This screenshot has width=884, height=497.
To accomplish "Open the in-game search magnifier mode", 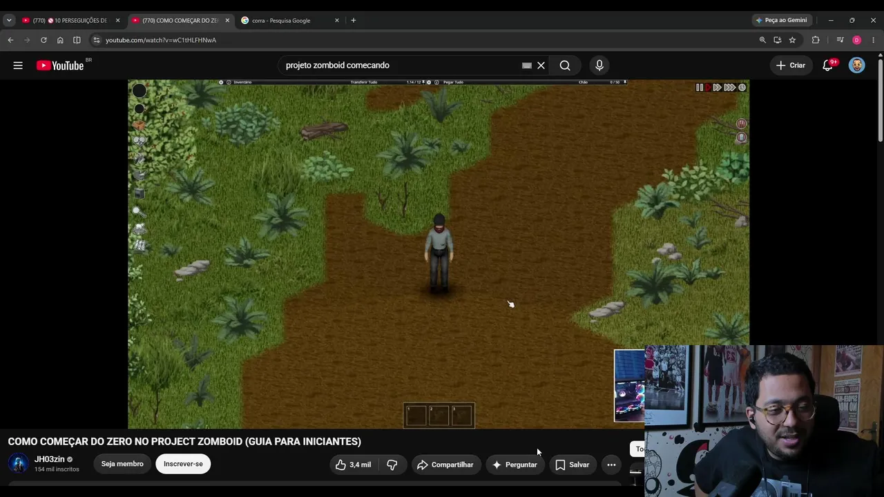I will click(138, 212).
